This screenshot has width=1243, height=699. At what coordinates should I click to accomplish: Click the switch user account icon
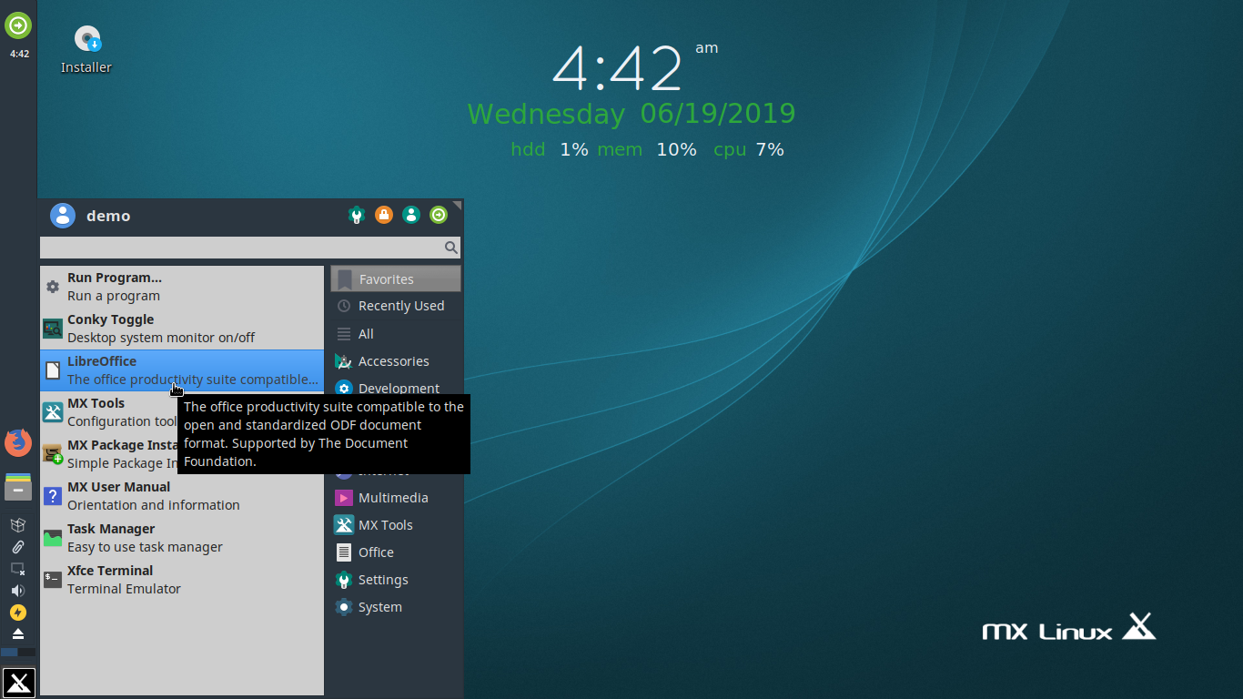(x=410, y=215)
